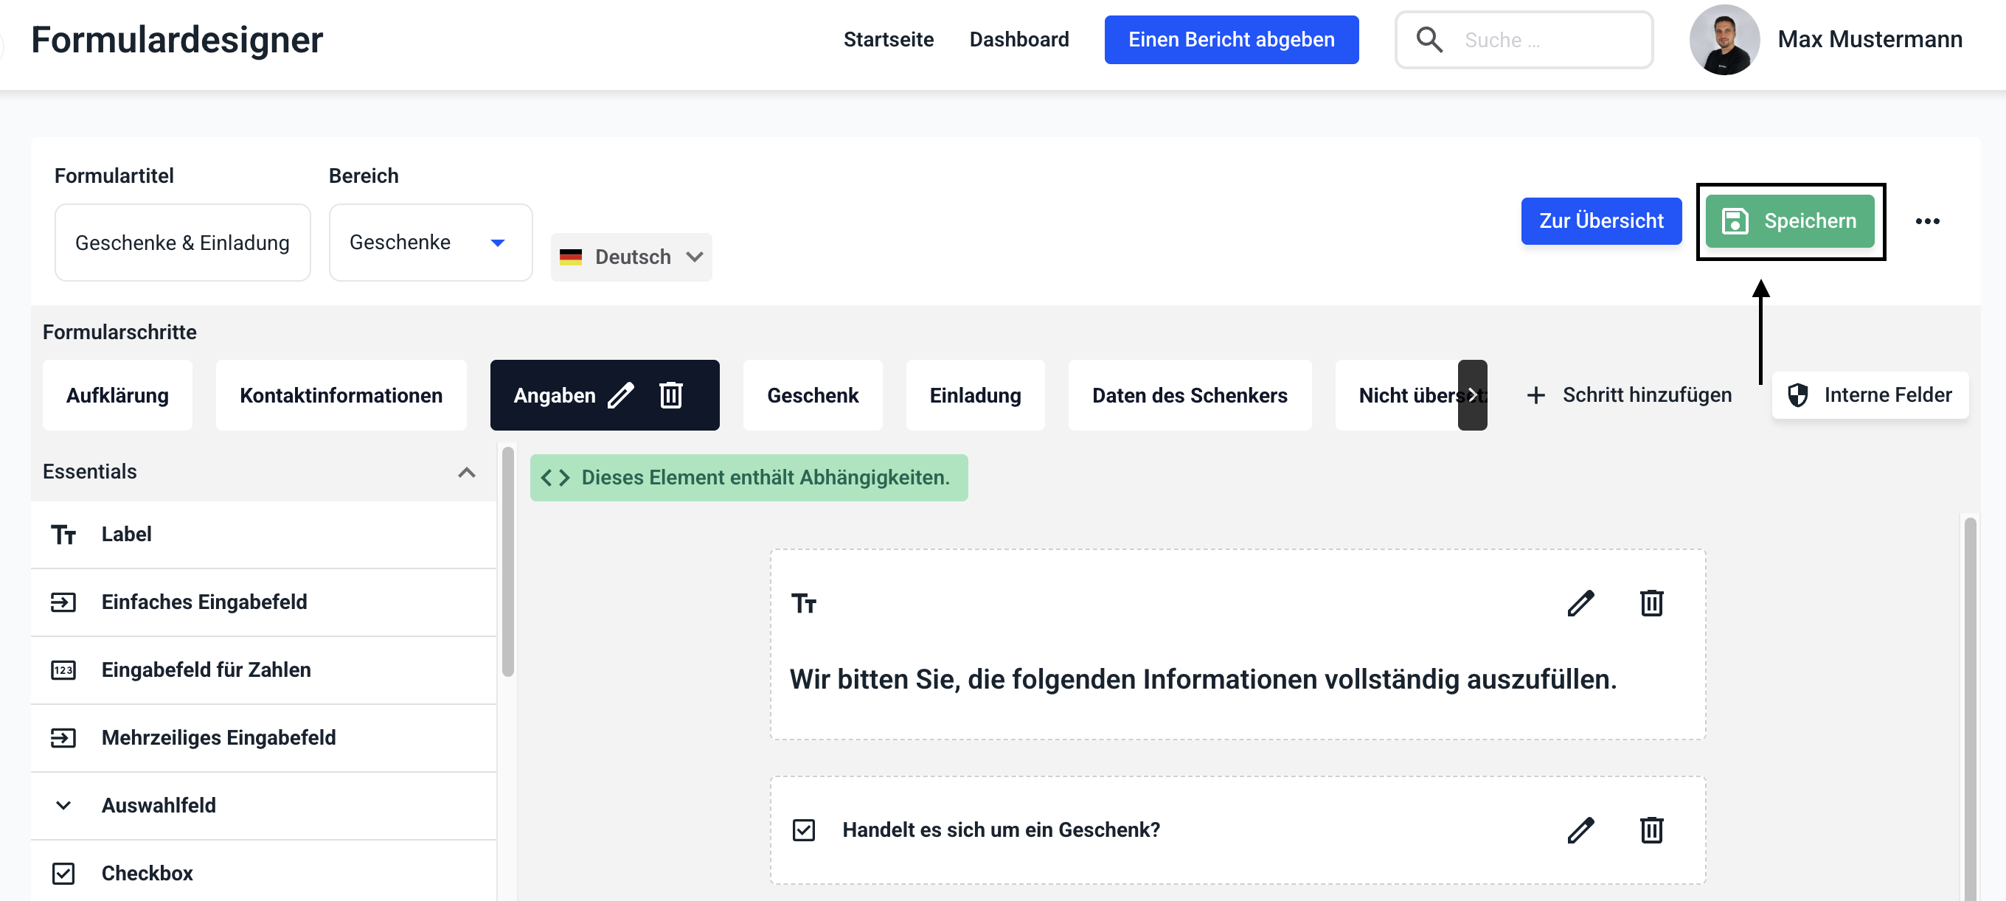This screenshot has height=901, width=2006.
Task: Delete the Angaben step via trash icon
Action: (670, 394)
